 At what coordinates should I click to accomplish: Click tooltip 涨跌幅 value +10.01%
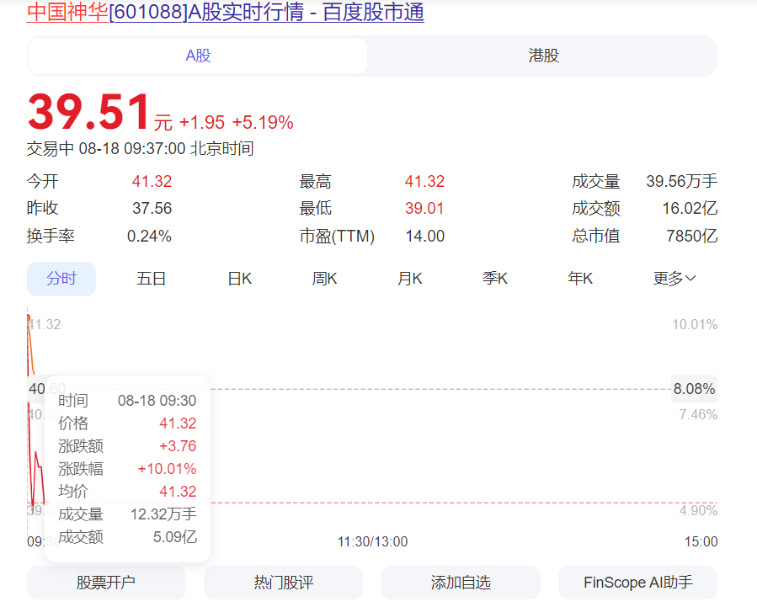click(167, 469)
